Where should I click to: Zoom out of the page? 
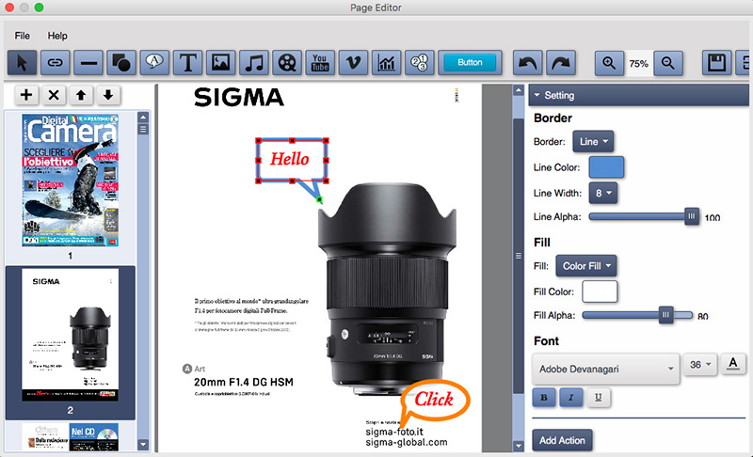coord(668,63)
